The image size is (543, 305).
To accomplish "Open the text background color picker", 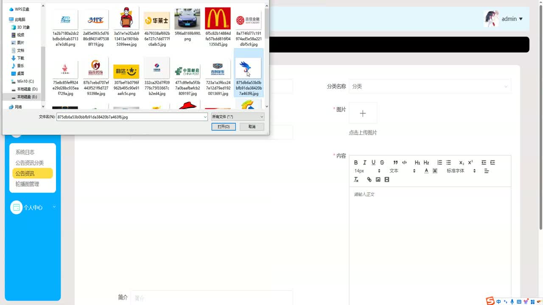I will (x=435, y=171).
